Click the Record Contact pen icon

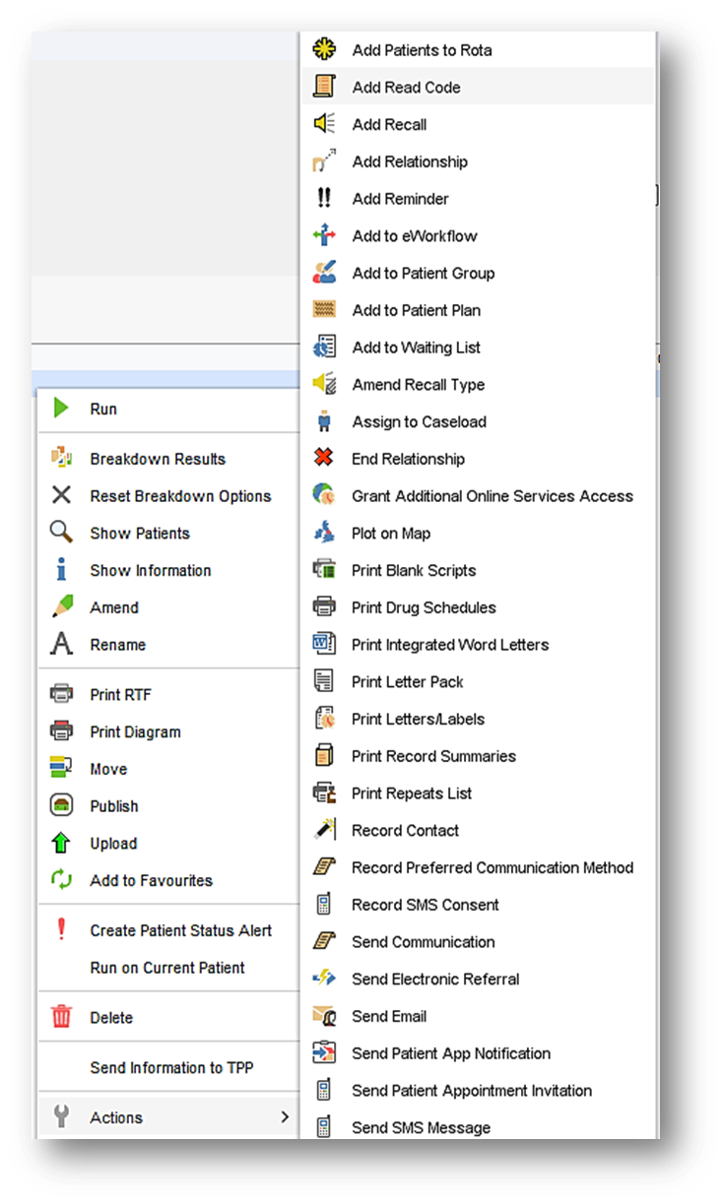[x=324, y=830]
